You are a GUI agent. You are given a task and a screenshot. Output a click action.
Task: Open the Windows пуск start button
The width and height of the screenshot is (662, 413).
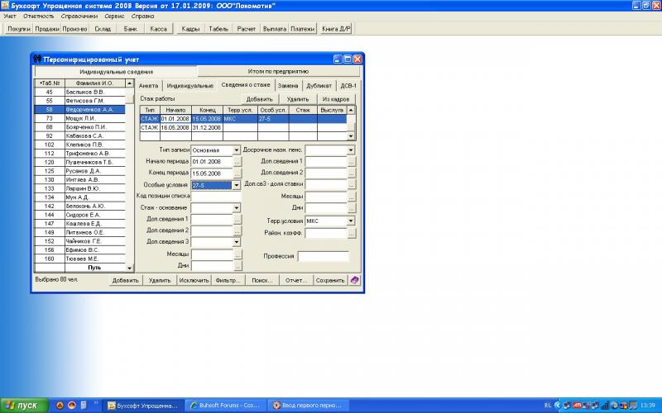click(22, 406)
